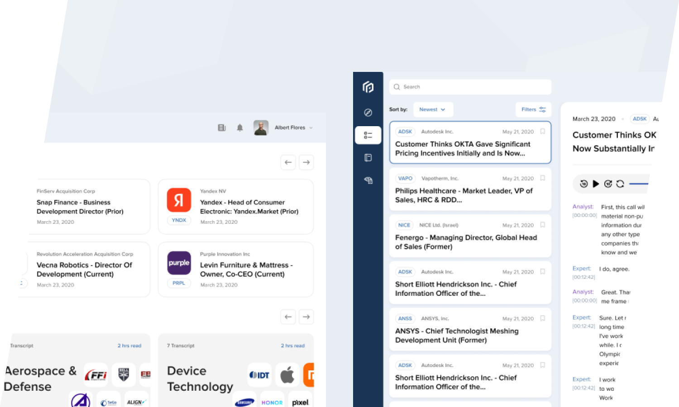Open the Newest sort dropdown
The width and height of the screenshot is (679, 407).
pyautogui.click(x=433, y=109)
